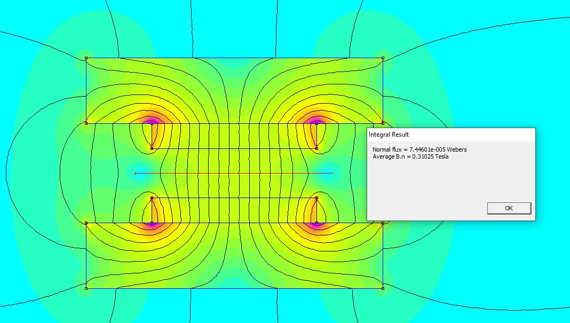Select the bottom-right corner node marker
This screenshot has width=570, height=323.
(x=383, y=289)
